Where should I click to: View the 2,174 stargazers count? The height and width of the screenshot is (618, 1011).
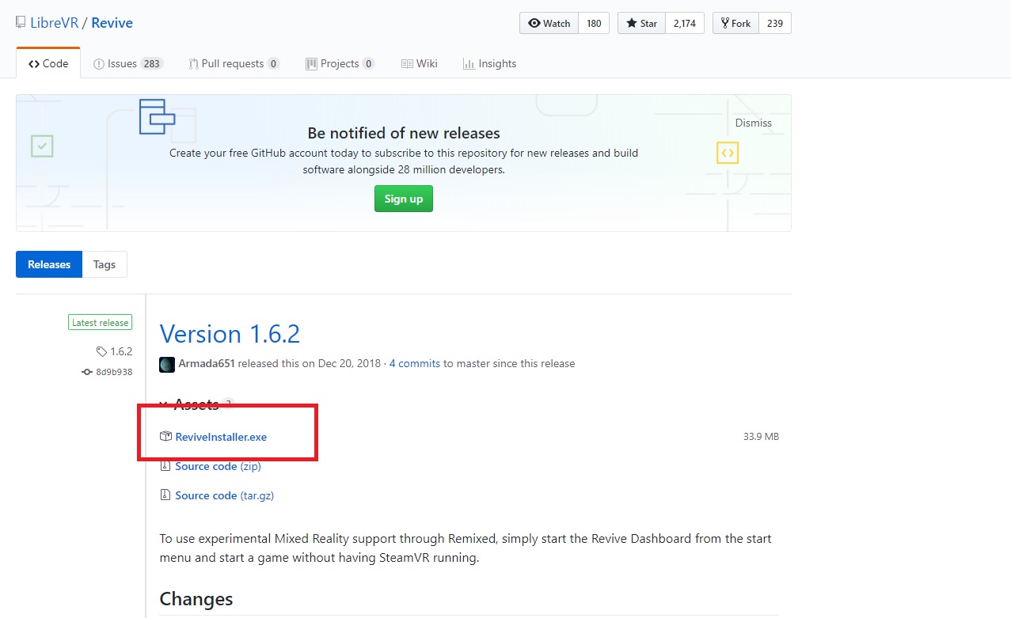(684, 23)
